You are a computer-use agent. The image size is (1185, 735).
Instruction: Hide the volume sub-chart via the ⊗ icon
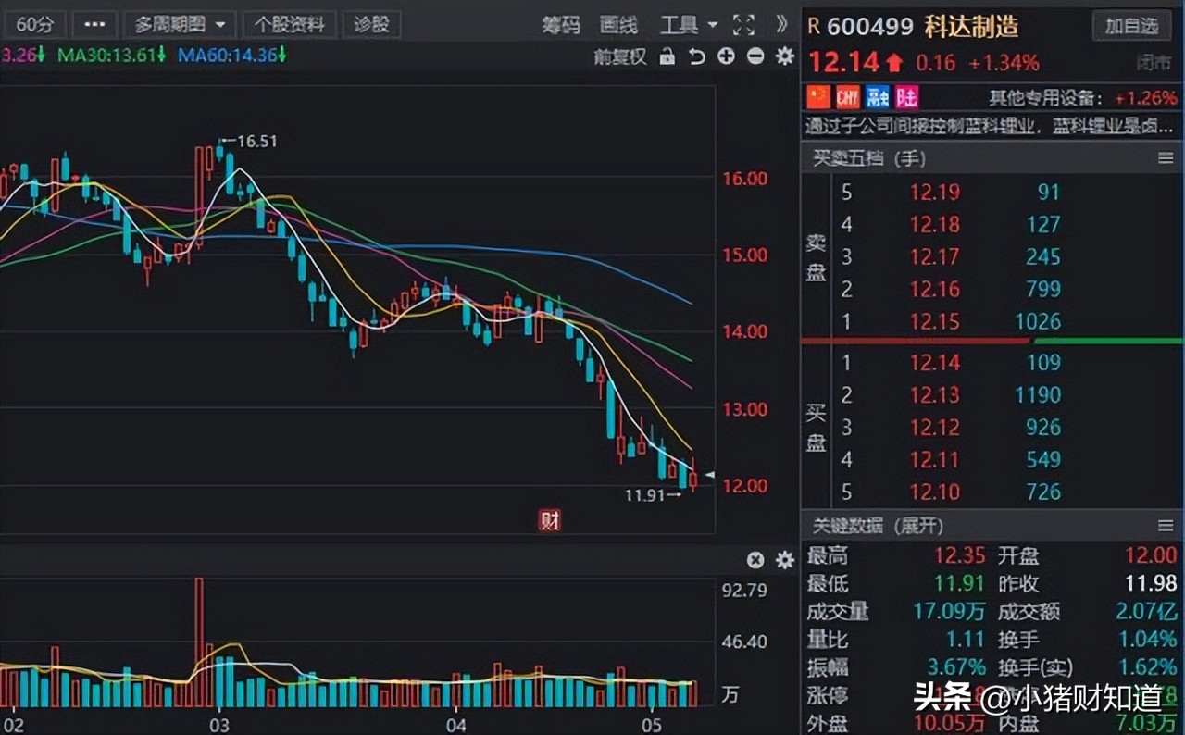[x=755, y=560]
